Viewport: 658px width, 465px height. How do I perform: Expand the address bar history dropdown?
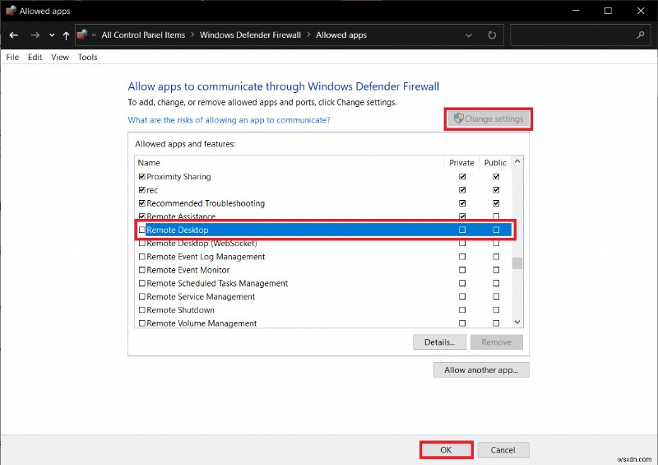tap(469, 35)
